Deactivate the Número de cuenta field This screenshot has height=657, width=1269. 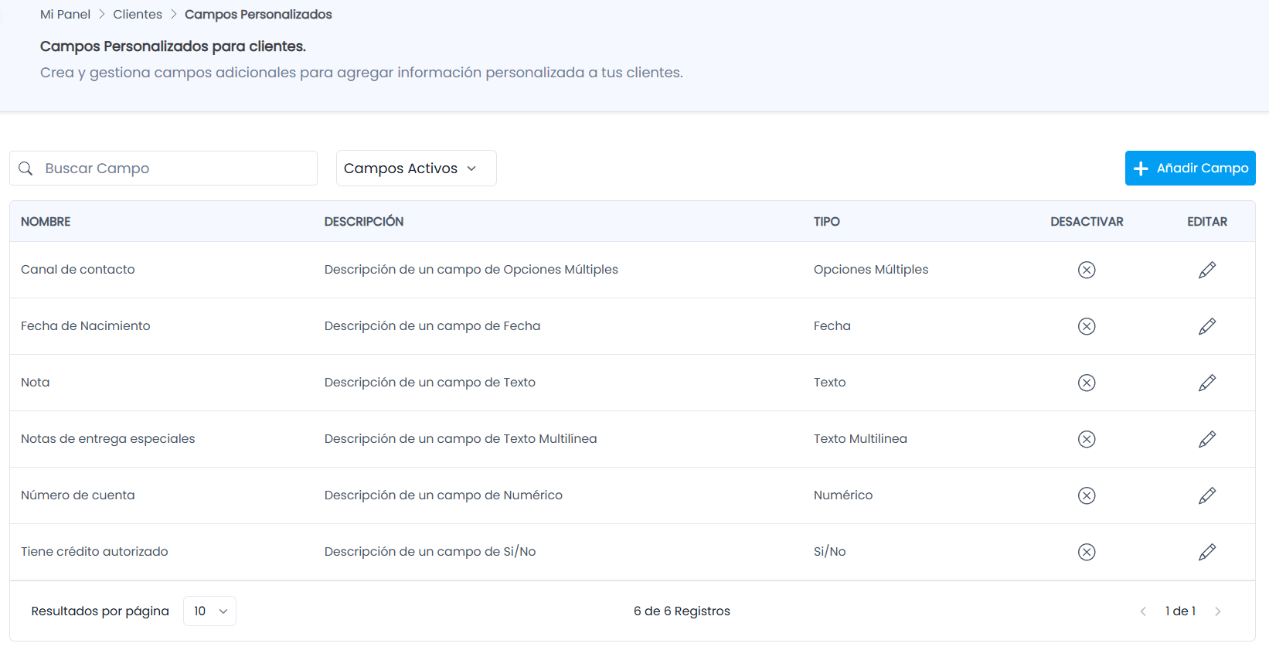[1087, 495]
